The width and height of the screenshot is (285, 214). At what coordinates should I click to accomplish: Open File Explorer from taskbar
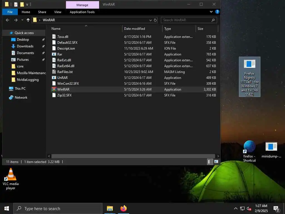pos(110,208)
